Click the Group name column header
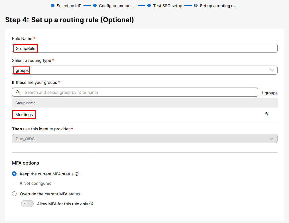 [x=25, y=103]
